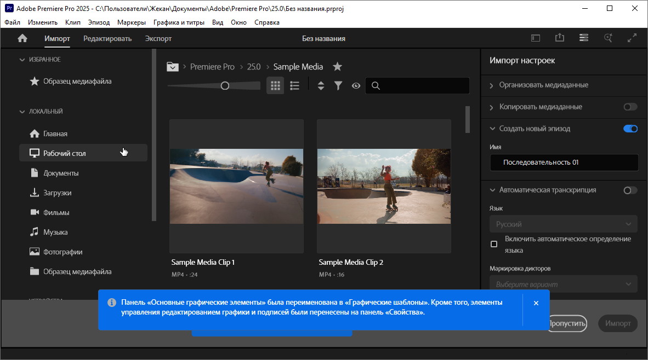Open the Маркировка дикторов dropdown
The height and width of the screenshot is (360, 648).
tap(564, 284)
